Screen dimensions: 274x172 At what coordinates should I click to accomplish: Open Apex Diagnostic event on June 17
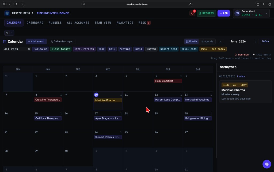[108, 118]
